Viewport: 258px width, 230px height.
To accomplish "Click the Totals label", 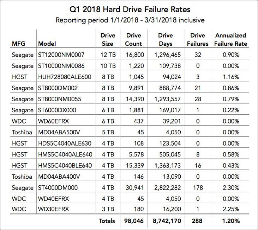I will (x=107, y=221).
